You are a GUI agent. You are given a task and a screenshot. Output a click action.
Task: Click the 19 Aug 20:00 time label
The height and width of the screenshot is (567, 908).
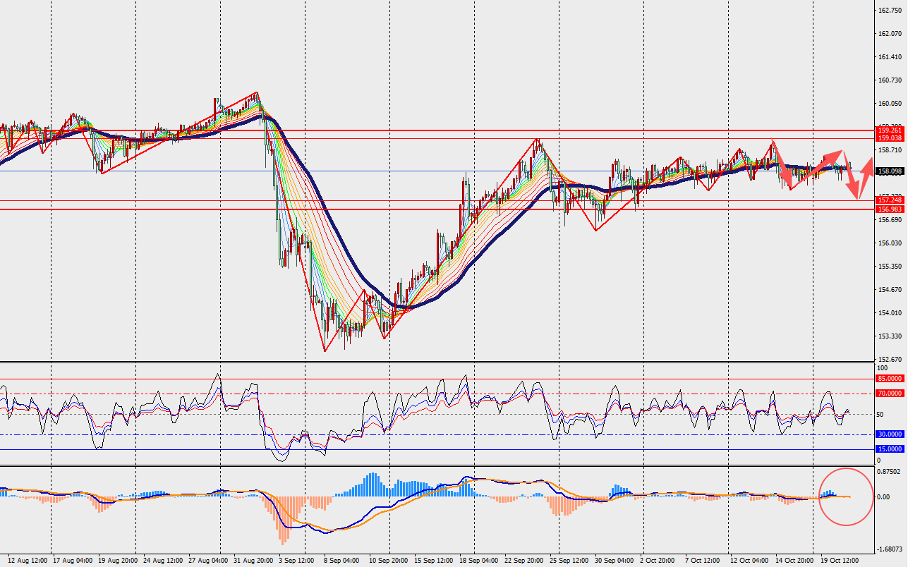(118, 561)
